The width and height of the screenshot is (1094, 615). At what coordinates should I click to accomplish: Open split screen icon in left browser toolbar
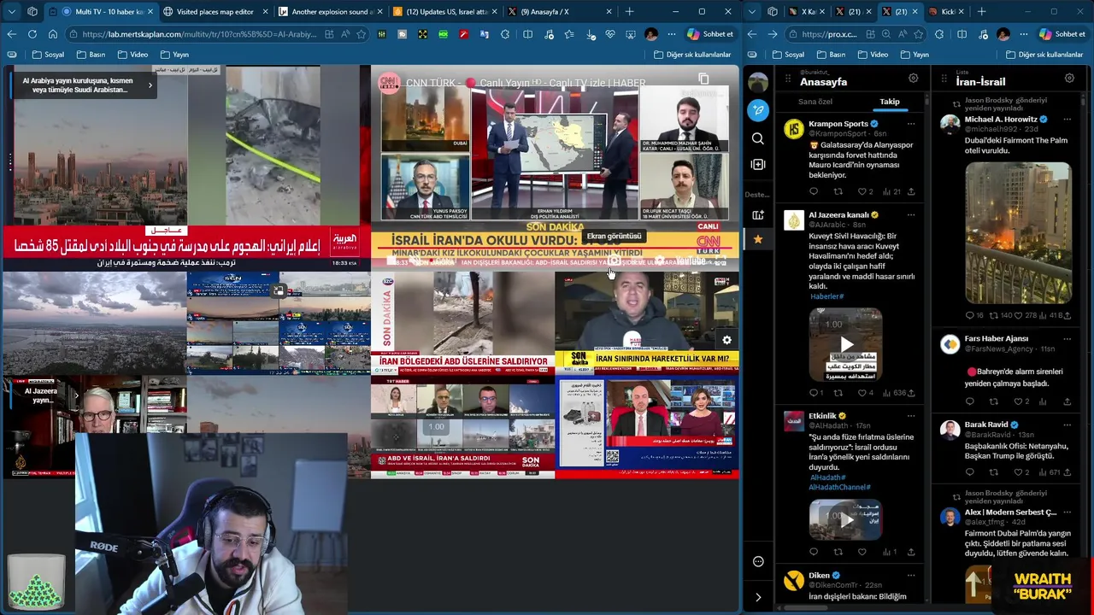[527, 34]
